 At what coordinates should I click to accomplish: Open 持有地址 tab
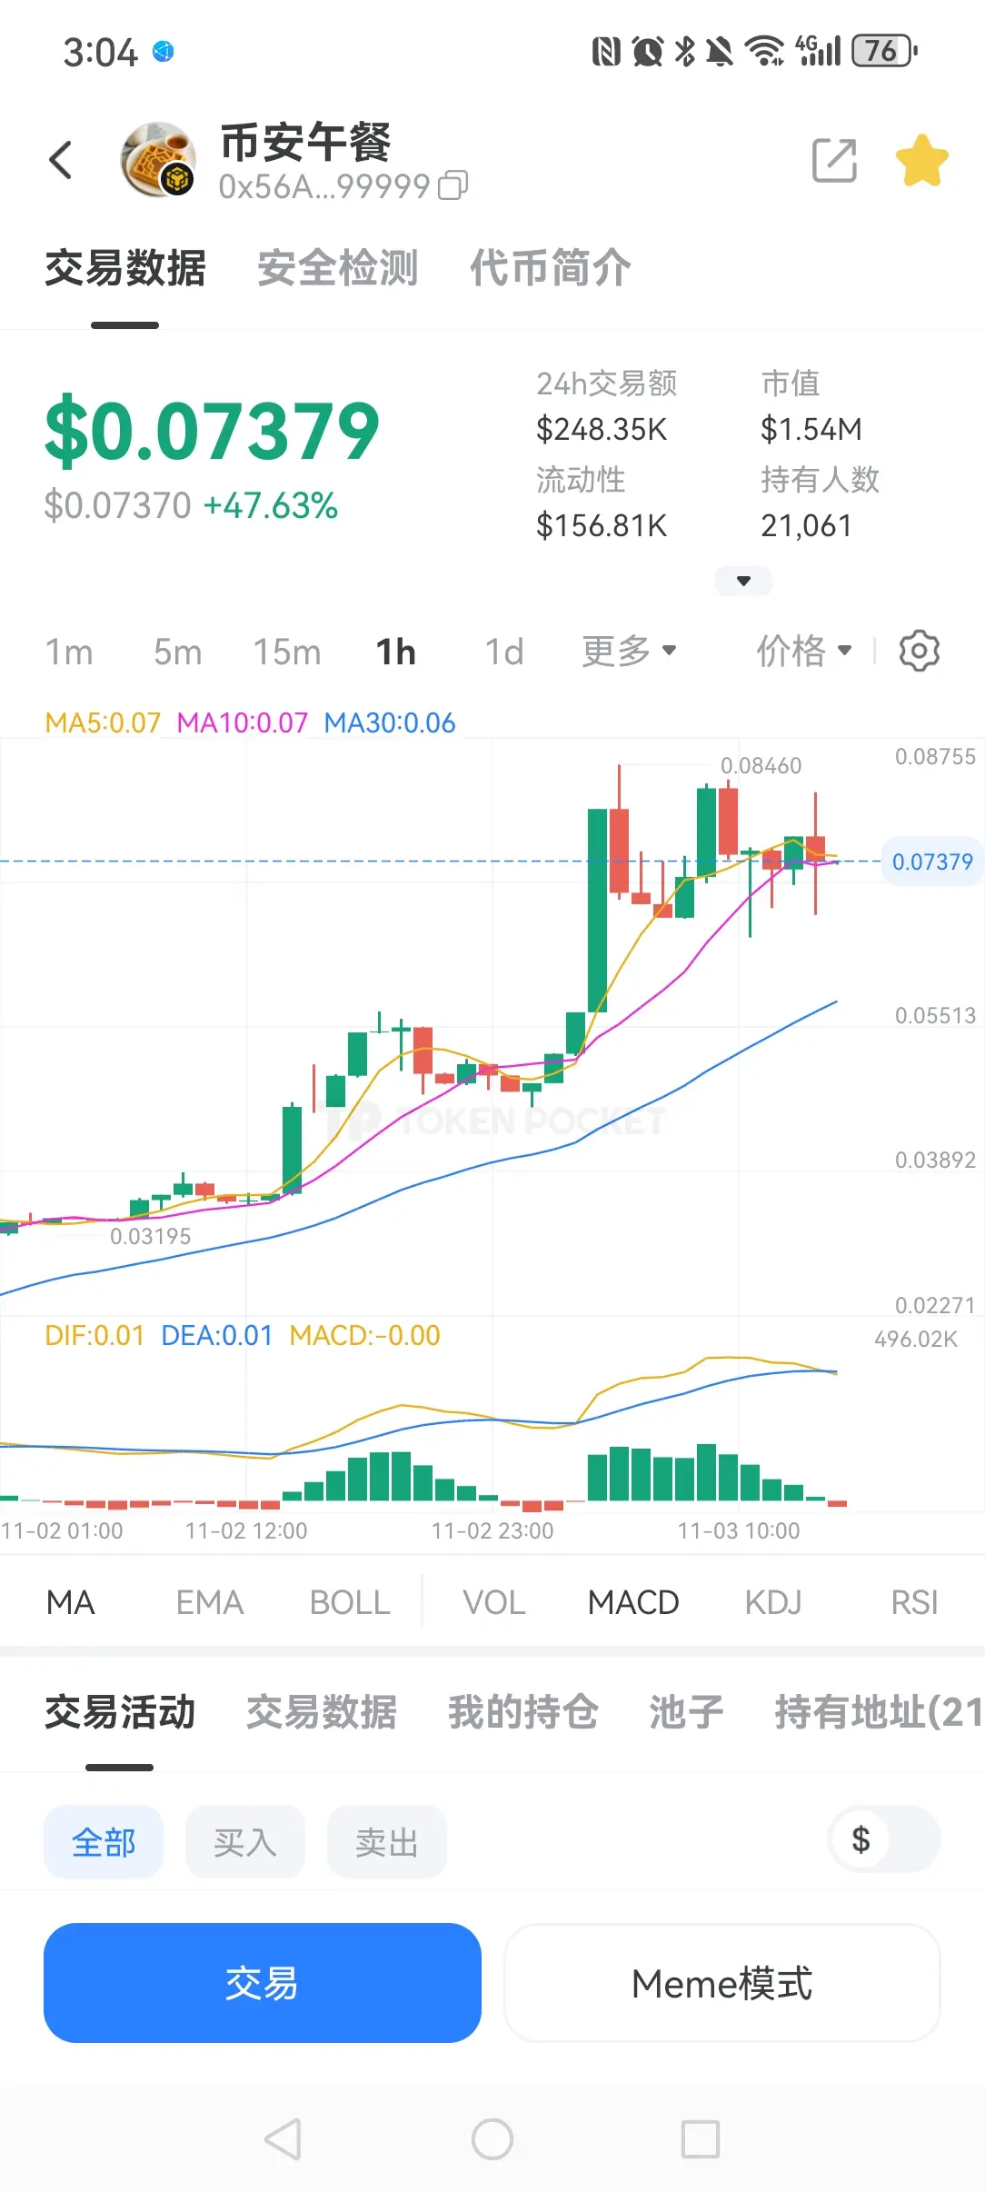pos(879,1712)
